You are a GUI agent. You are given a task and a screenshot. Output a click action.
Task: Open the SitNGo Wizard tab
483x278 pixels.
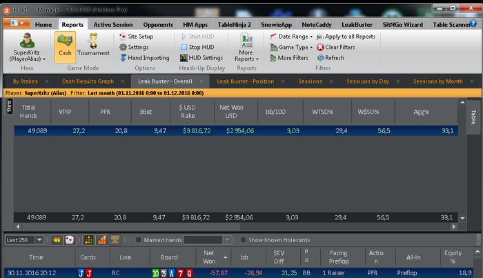pos(402,25)
